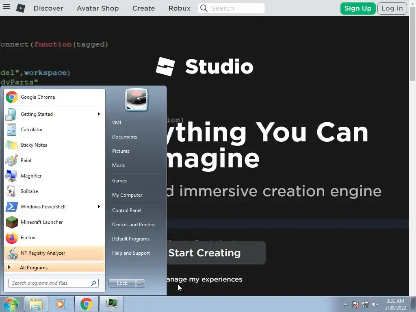416x312 pixels.
Task: Click the Roblox search magnifier icon
Action: coord(204,8)
